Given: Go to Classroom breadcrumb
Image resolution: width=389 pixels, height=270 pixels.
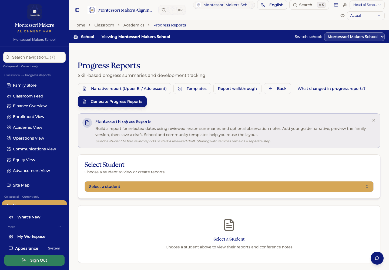Looking at the screenshot, I should click(104, 25).
